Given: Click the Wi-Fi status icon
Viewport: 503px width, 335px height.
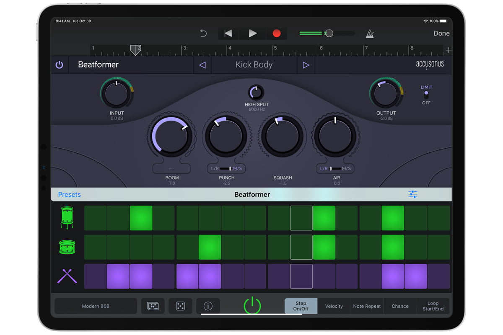Looking at the screenshot, I should pyautogui.click(x=425, y=21).
